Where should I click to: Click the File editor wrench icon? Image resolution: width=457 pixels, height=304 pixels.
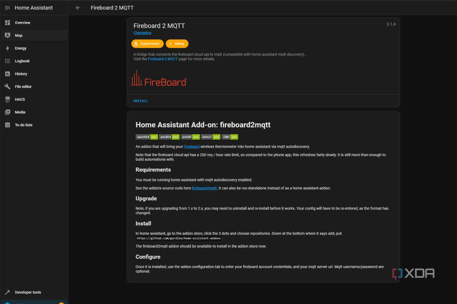click(8, 86)
